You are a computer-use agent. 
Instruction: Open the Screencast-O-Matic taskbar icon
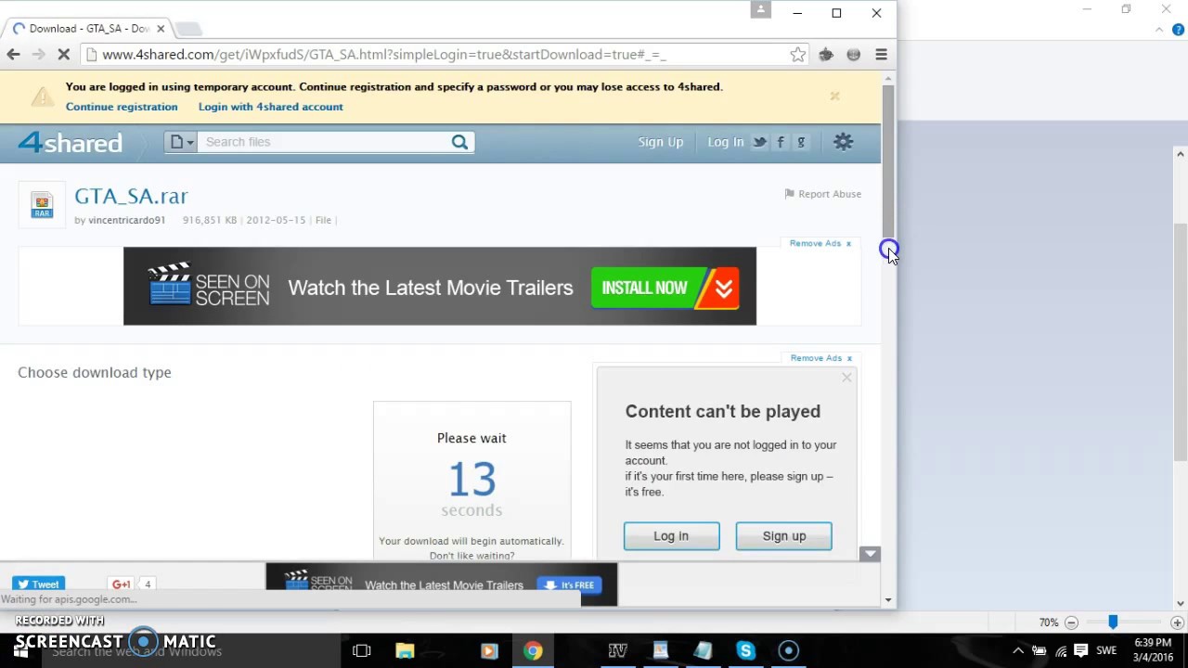788,651
